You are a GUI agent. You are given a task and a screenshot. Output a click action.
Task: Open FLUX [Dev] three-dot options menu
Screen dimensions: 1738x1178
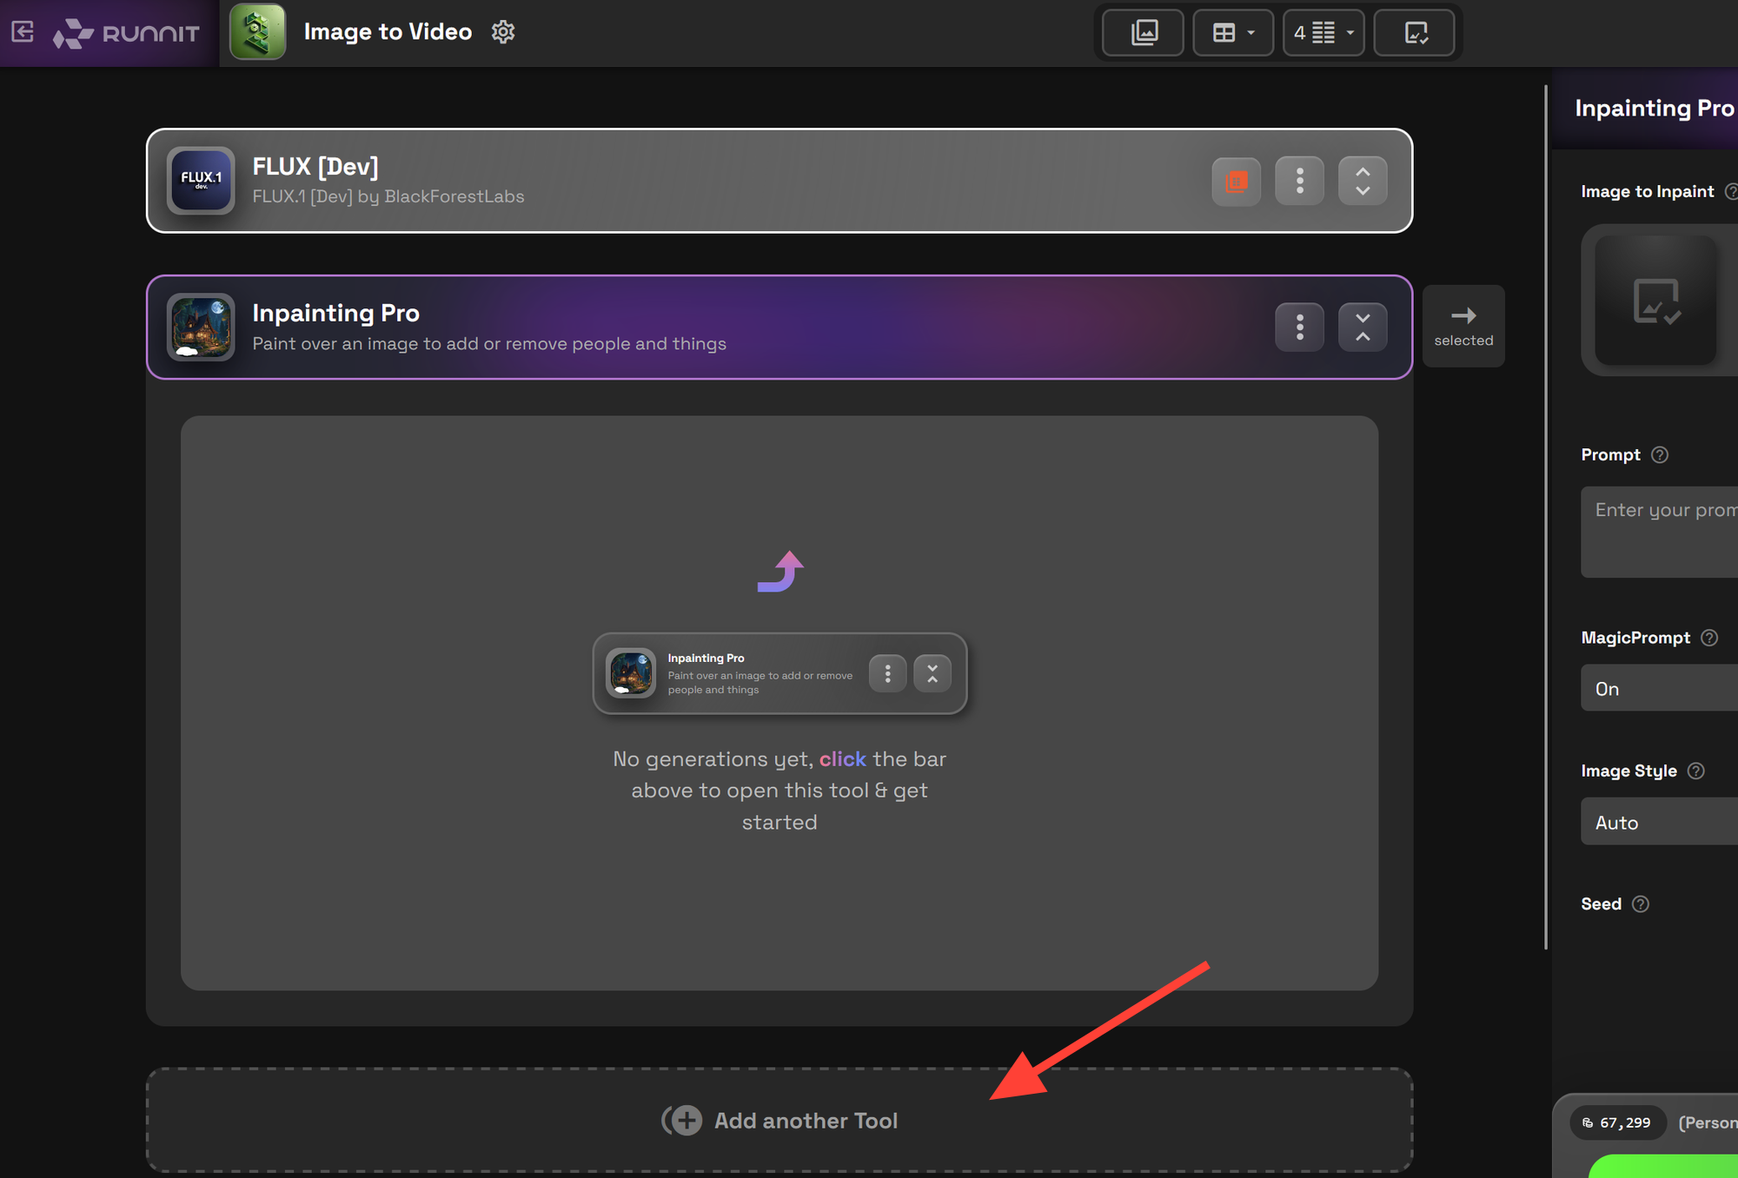click(x=1299, y=181)
